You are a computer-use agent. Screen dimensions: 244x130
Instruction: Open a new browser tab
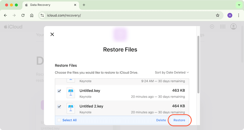pos(84,5)
